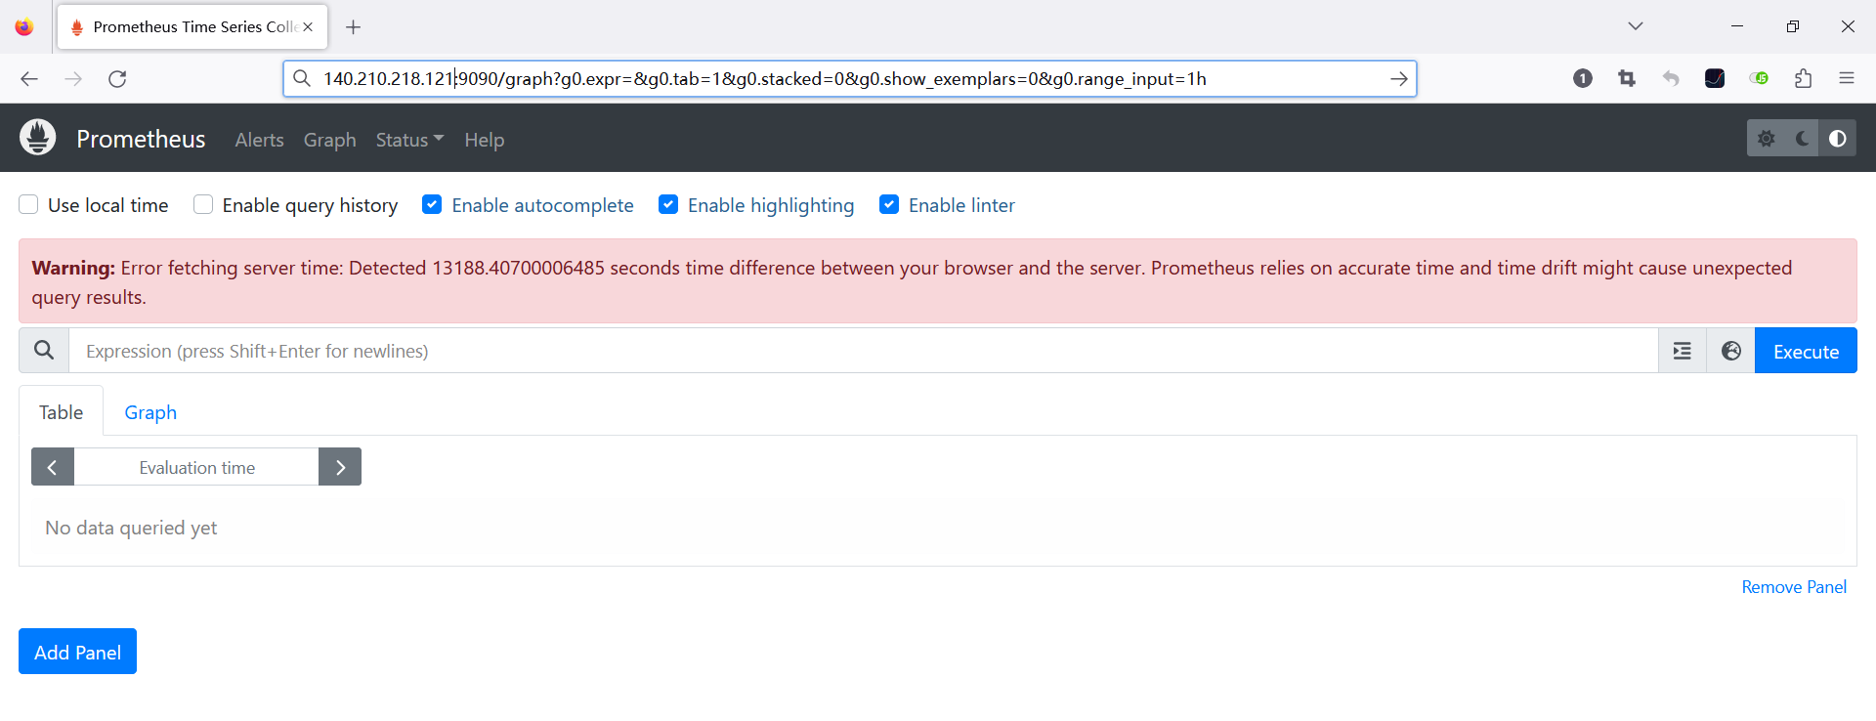Open the Alerts navigation item
This screenshot has height=721, width=1876.
click(x=259, y=140)
